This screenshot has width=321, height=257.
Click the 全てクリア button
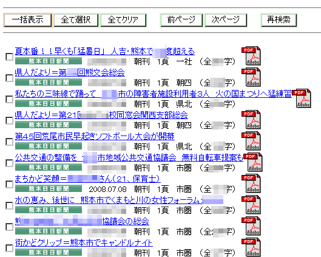point(123,20)
